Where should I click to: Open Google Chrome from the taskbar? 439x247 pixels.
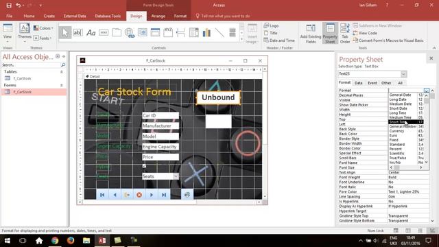55,241
